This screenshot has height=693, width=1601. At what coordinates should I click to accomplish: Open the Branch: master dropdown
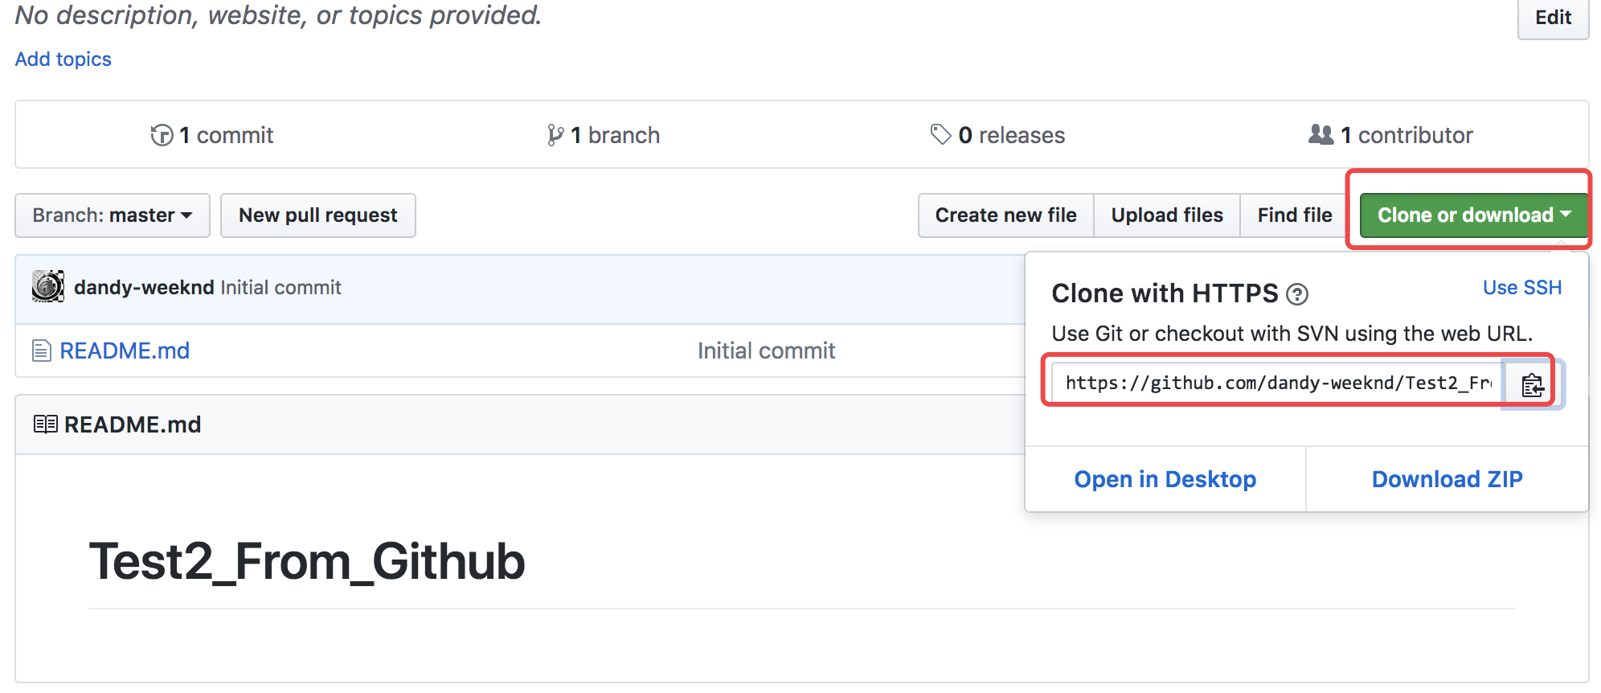click(x=113, y=215)
